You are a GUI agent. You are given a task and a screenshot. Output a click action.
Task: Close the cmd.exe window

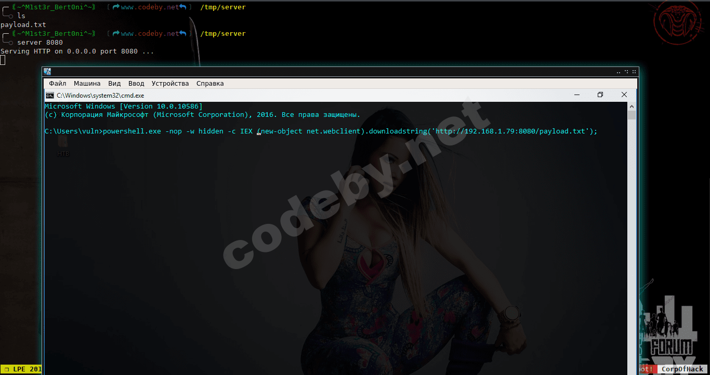pyautogui.click(x=624, y=95)
